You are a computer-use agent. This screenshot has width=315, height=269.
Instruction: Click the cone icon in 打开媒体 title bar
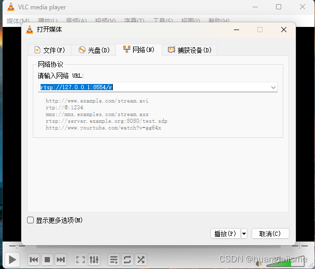tap(30, 30)
